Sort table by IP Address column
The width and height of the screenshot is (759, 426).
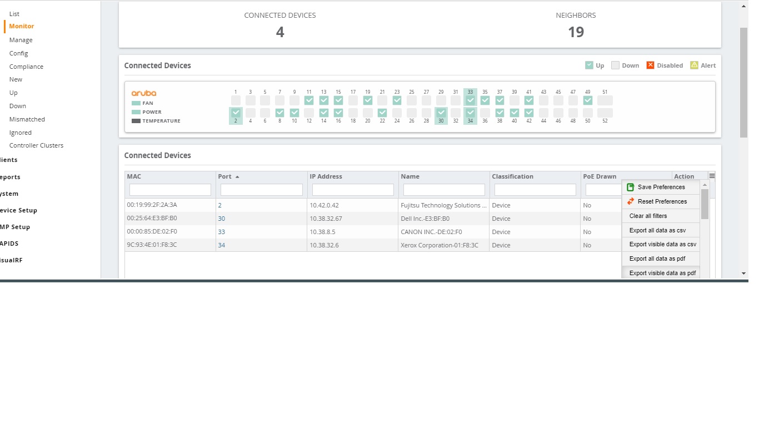(326, 176)
